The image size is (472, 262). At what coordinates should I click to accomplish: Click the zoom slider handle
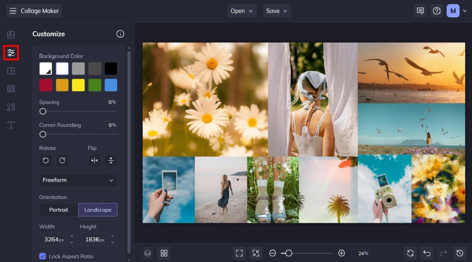tap(288, 253)
